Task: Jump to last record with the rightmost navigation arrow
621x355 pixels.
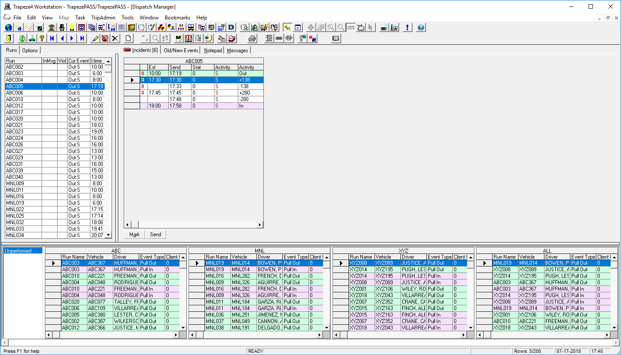Action: (82, 38)
